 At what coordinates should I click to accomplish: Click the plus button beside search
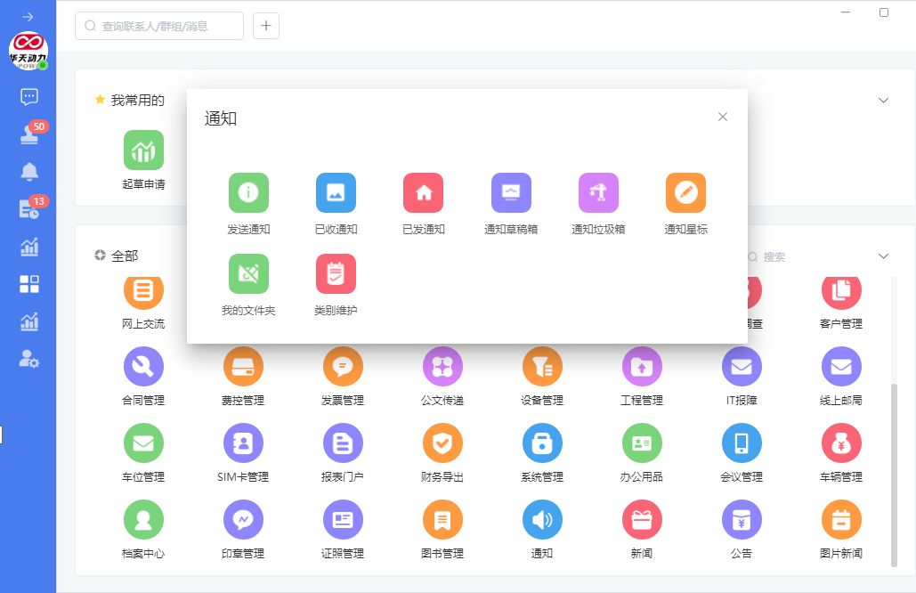tap(266, 26)
